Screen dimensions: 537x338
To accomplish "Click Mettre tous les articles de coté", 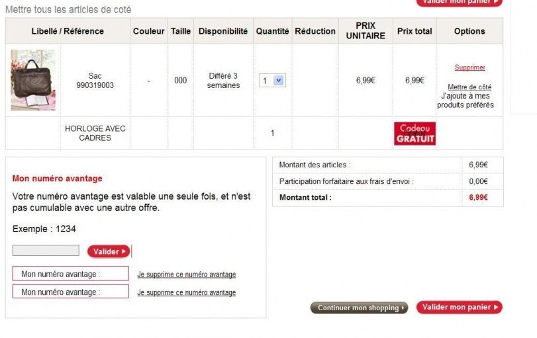I will 68,10.
